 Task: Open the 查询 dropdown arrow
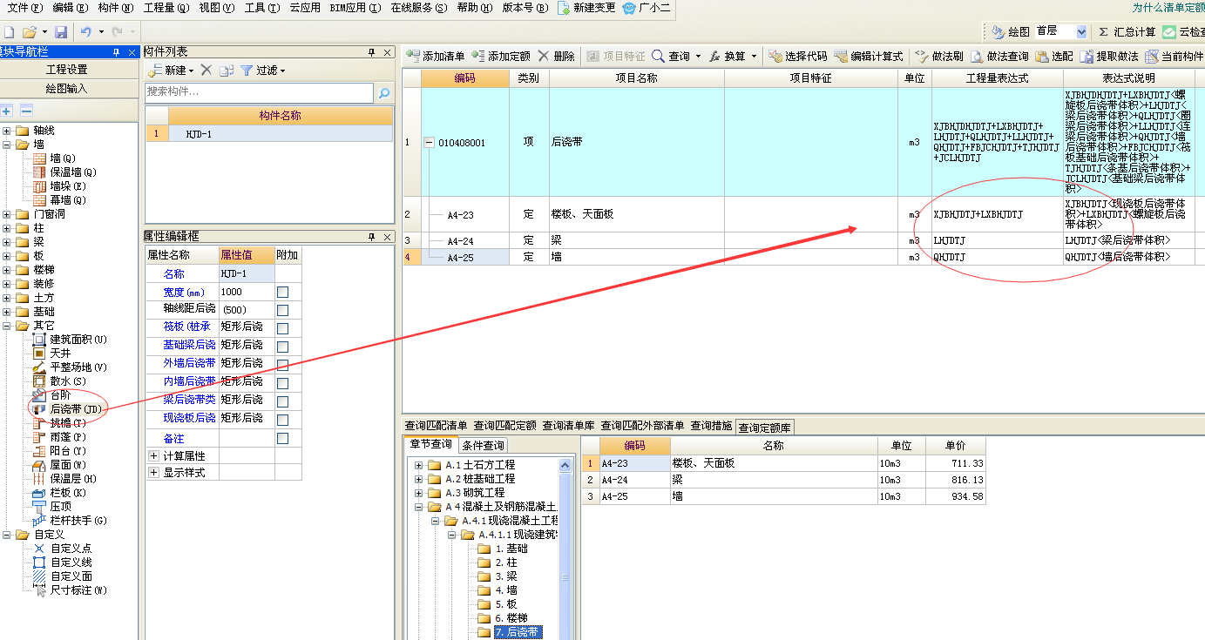pos(698,57)
